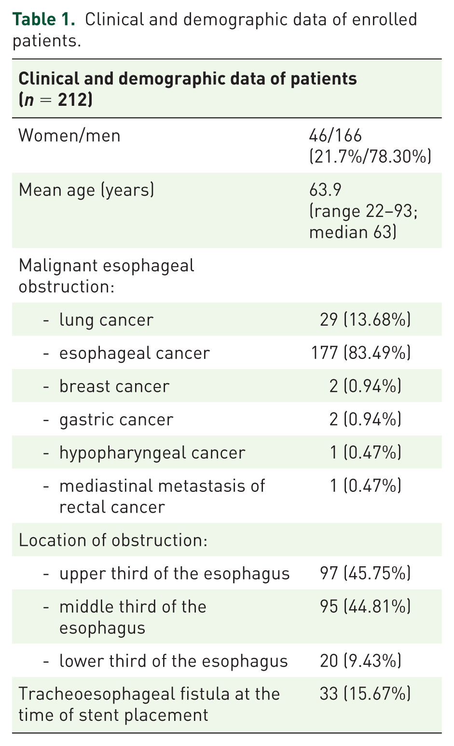Click the gastric cancer row label
This screenshot has width=454, height=746.
coord(116,419)
